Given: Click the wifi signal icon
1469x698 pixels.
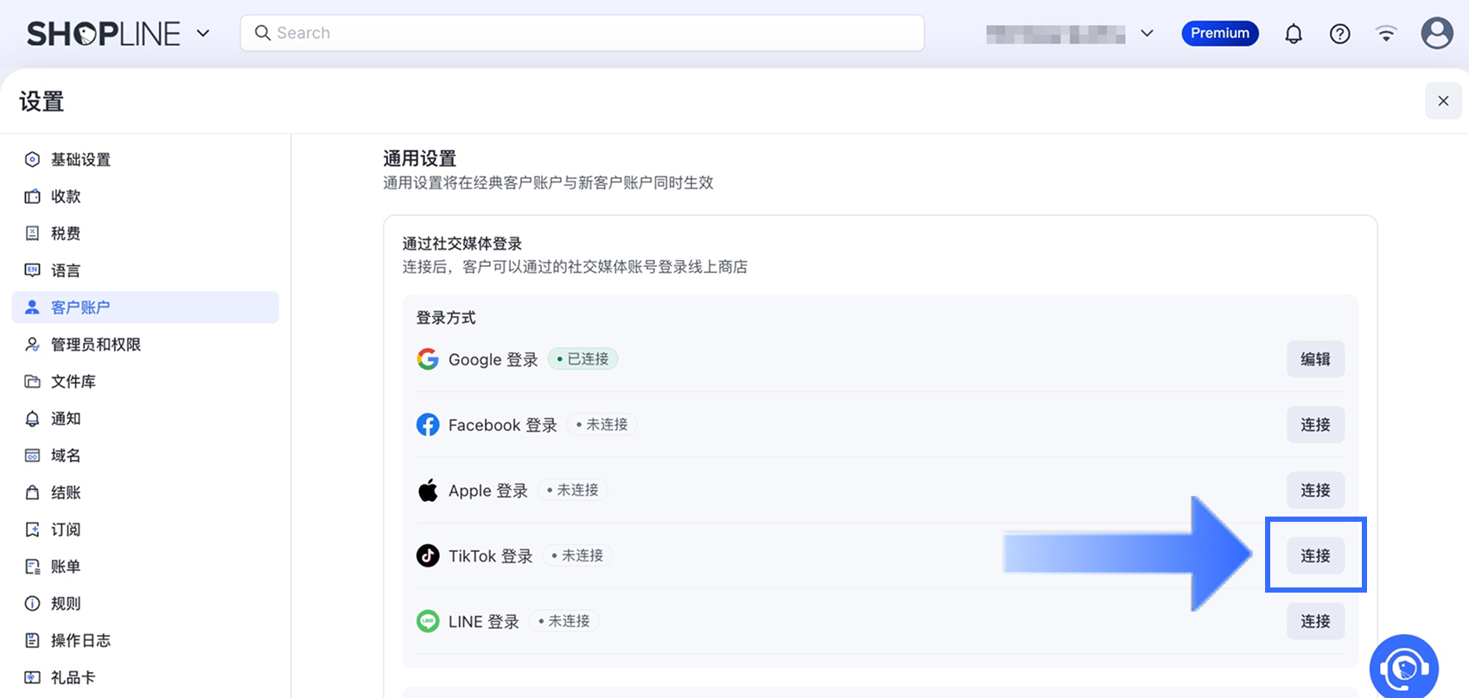Looking at the screenshot, I should 1386,34.
